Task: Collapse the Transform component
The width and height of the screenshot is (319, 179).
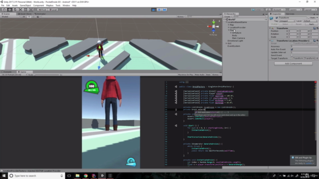Action: (x=270, y=28)
